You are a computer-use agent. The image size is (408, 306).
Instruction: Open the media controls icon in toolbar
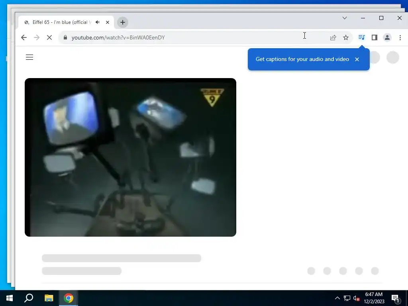pyautogui.click(x=361, y=37)
